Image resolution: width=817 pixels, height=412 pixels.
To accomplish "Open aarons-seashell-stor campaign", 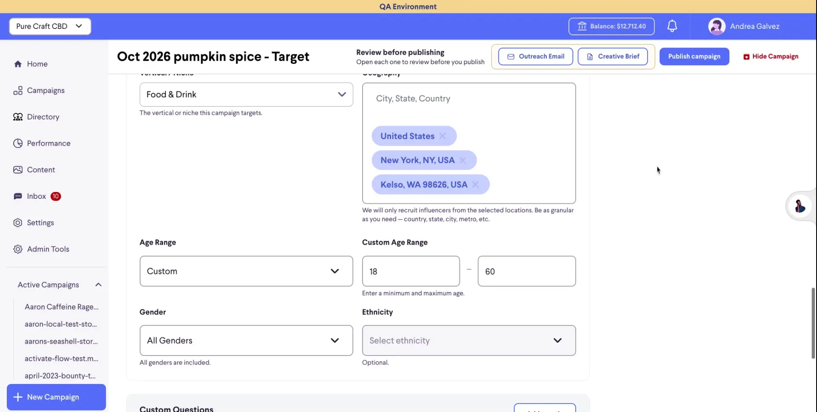I will pyautogui.click(x=61, y=341).
